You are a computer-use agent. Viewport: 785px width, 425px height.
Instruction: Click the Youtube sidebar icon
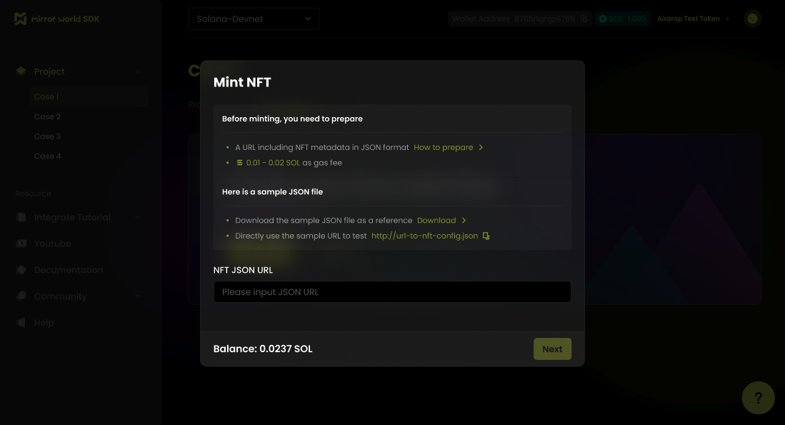[x=21, y=244]
